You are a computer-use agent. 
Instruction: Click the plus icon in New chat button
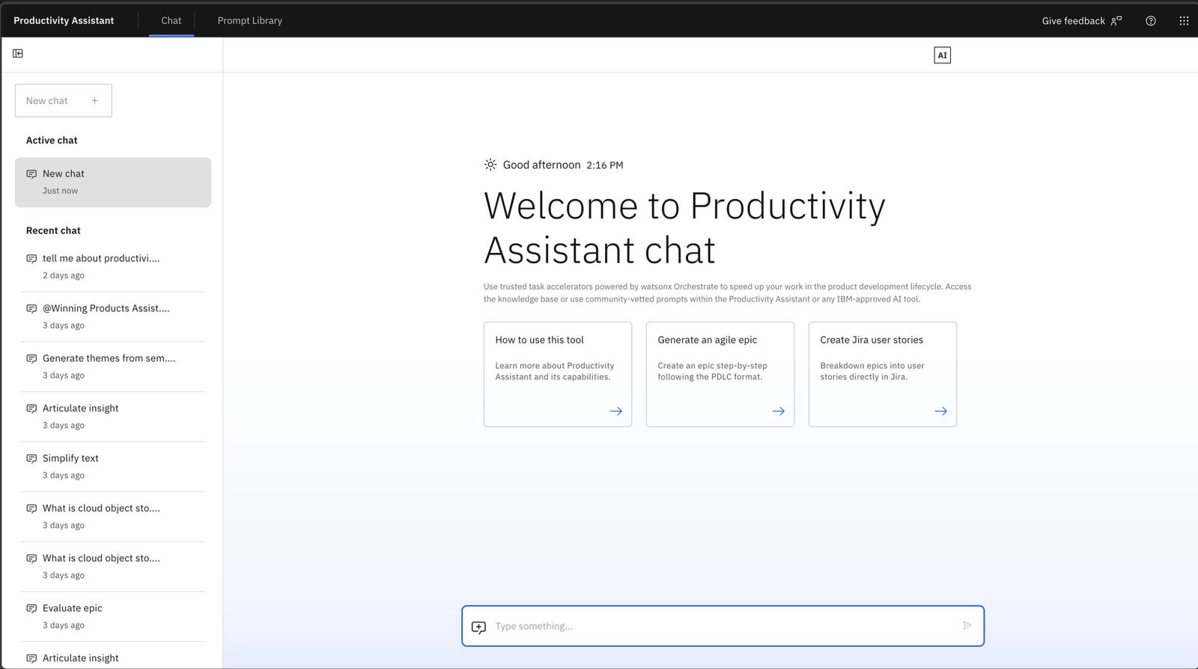(94, 100)
